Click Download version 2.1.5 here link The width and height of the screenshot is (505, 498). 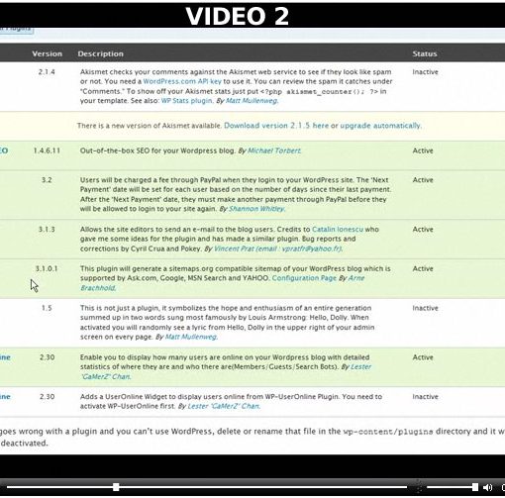point(276,126)
